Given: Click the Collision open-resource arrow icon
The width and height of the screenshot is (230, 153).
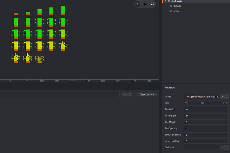Looking at the screenshot, I should [222, 147].
